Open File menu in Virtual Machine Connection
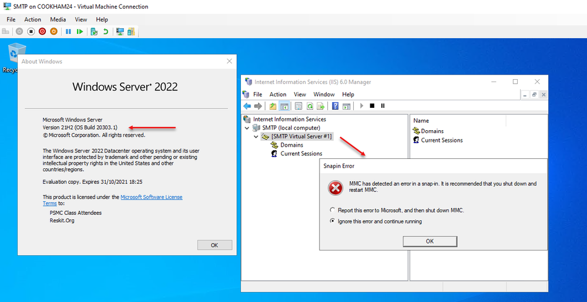The image size is (587, 302). click(x=11, y=19)
